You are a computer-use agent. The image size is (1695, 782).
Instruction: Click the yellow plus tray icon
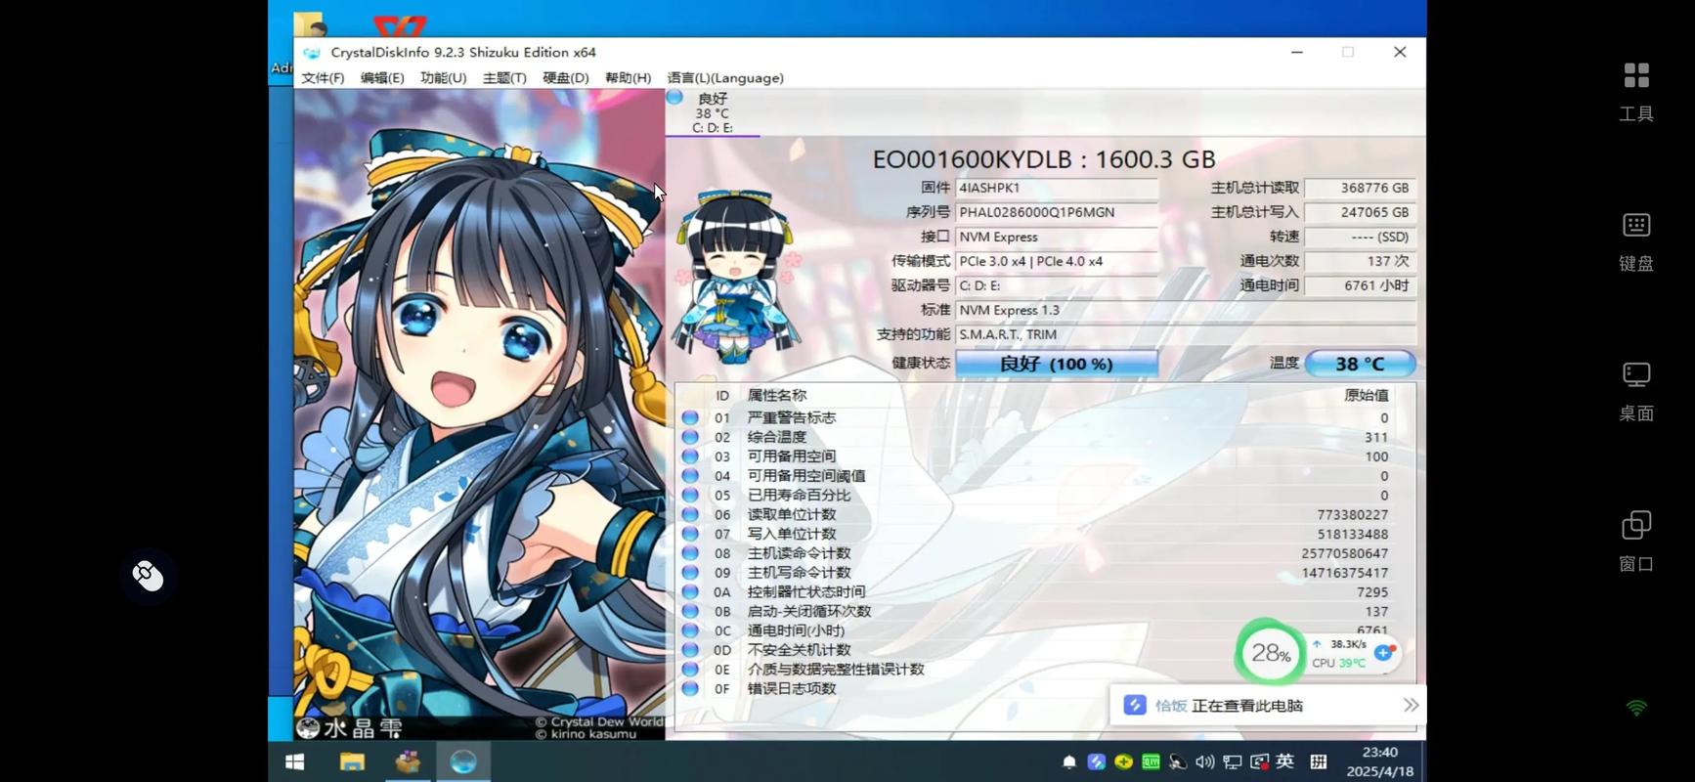click(x=1124, y=761)
